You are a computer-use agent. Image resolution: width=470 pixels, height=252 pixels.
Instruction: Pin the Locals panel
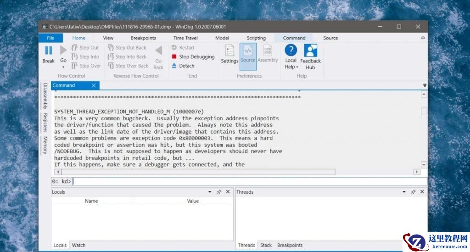pyautogui.click(x=219, y=192)
